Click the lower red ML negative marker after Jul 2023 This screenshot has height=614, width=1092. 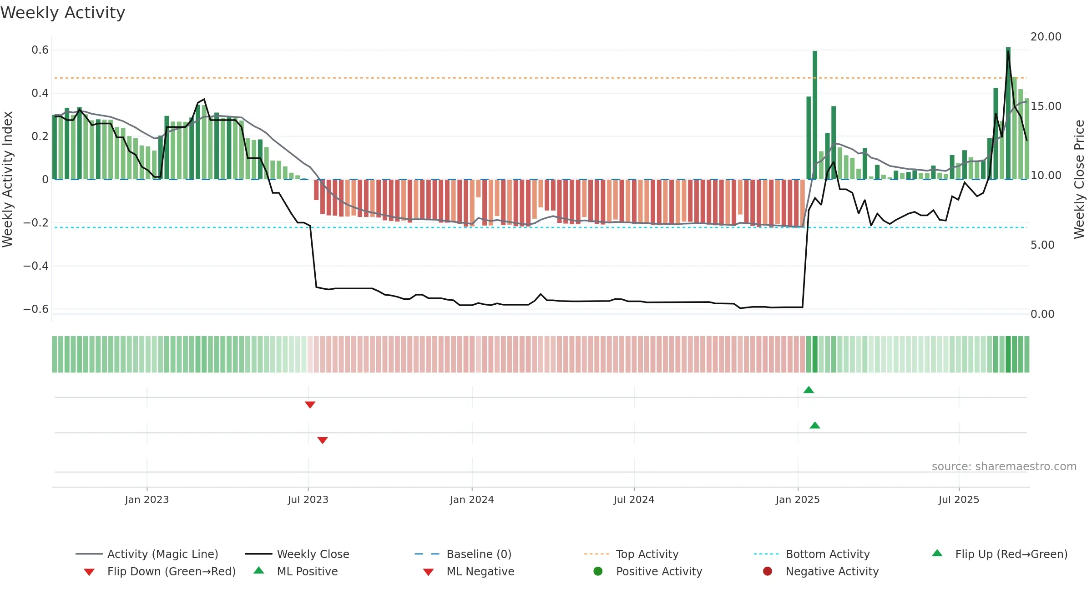tap(323, 440)
